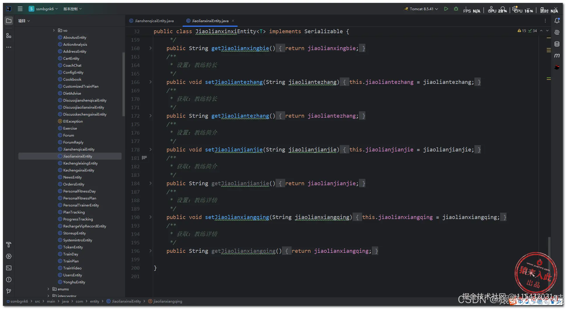Open the Git version control tool window
Image resolution: width=566 pixels, height=309 pixels.
(x=9, y=291)
